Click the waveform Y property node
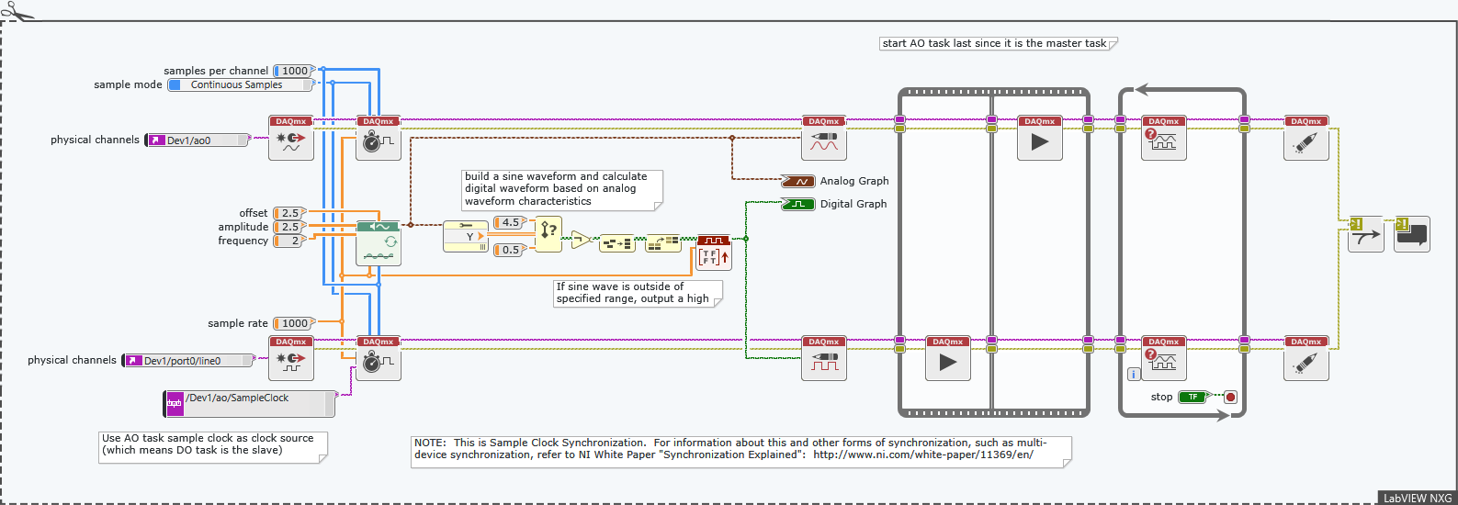The width and height of the screenshot is (1458, 505). (466, 236)
